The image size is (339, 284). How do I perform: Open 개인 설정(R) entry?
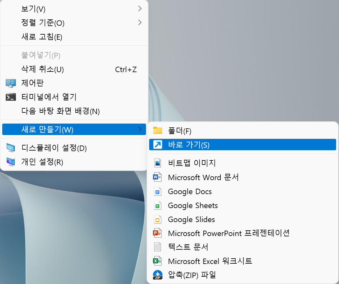[74, 162]
